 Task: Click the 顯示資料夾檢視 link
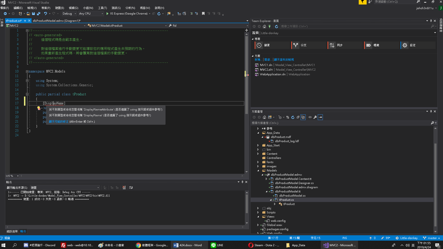[x=284, y=60]
